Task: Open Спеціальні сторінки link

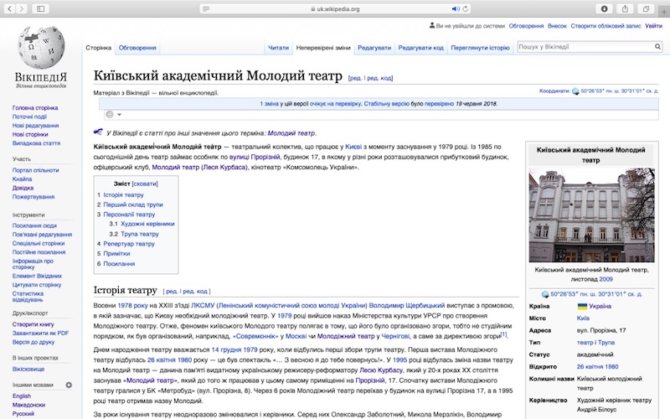Action: click(39, 243)
